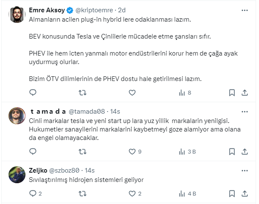This screenshot has height=204, width=259.
Task: Click Emre Aksoy's profile picture
Action: point(17,14)
